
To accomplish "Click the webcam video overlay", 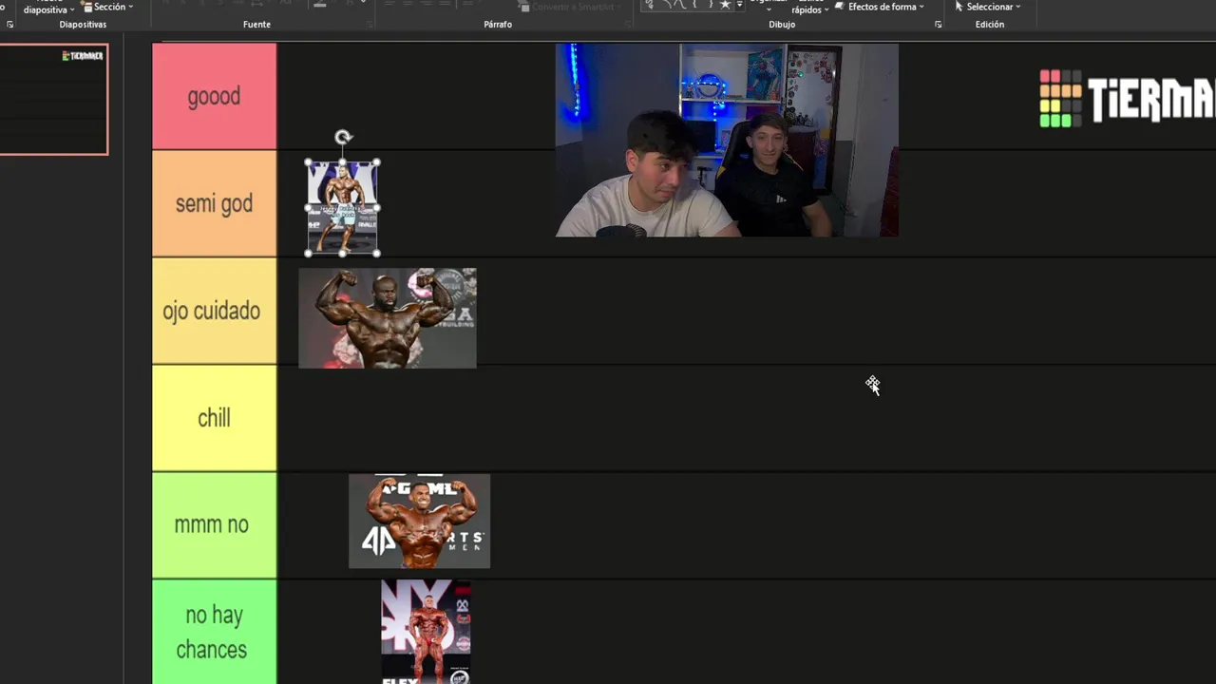I will pos(727,140).
